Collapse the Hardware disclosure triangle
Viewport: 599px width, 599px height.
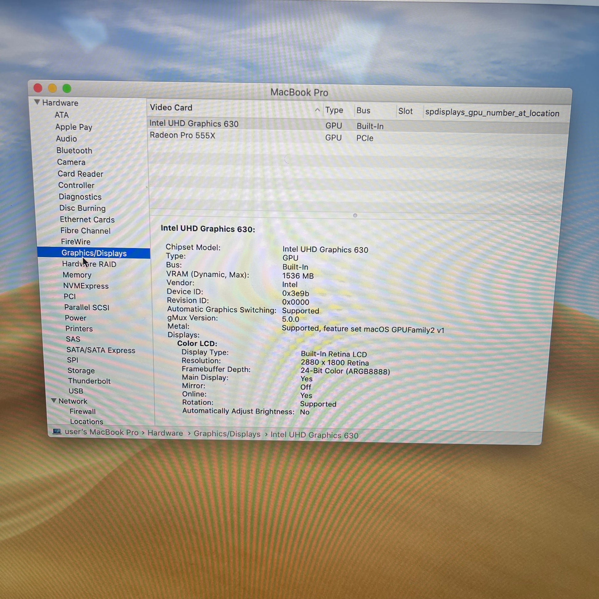[x=37, y=102]
